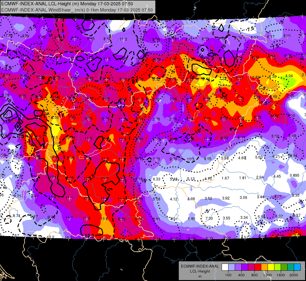
Task: Click the wind shear value 2.06
Action: coord(173,119)
